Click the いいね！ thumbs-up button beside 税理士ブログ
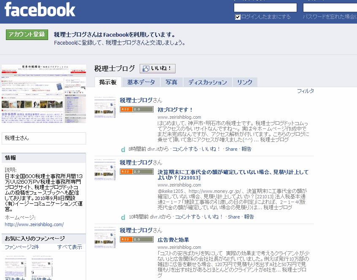357x280 pixels. tap(157, 68)
